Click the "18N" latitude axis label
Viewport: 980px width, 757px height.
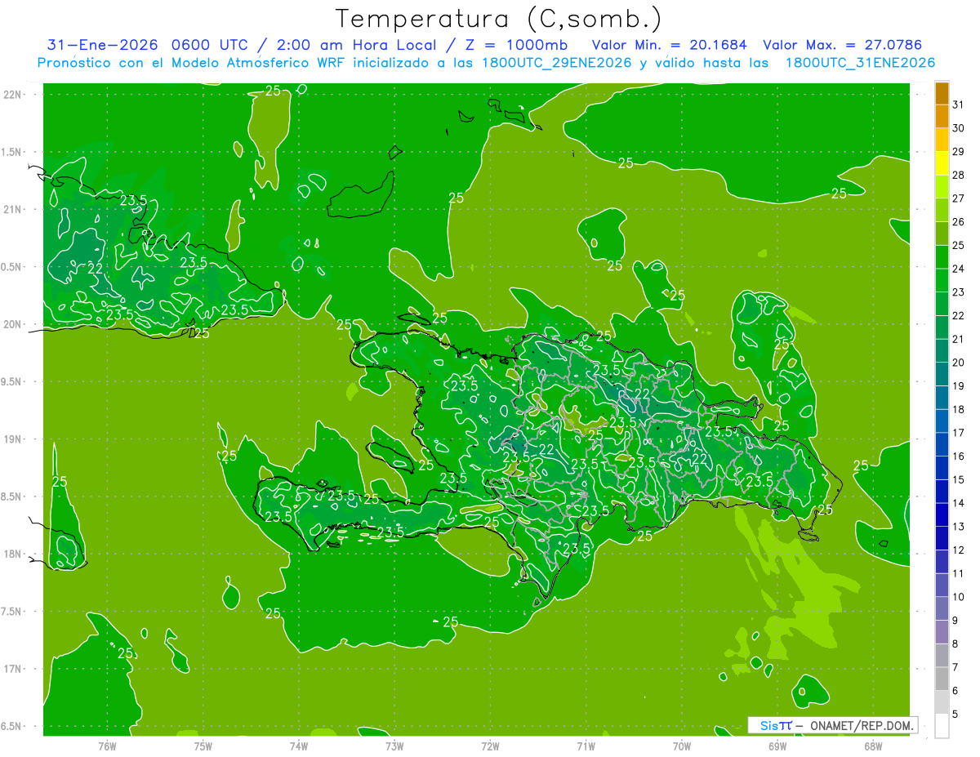coord(13,554)
